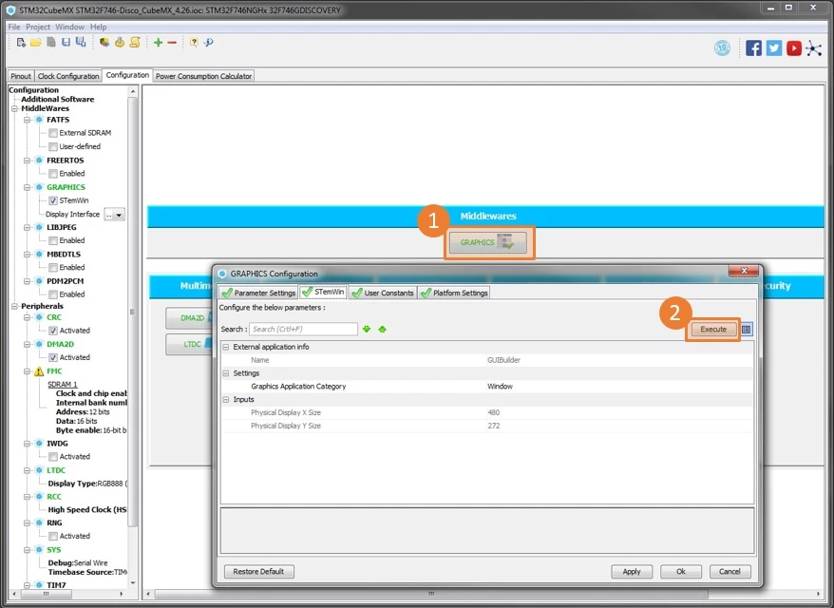Select the Graphics Application Category value Window
Screen dimensions: 834x608
(x=500, y=387)
